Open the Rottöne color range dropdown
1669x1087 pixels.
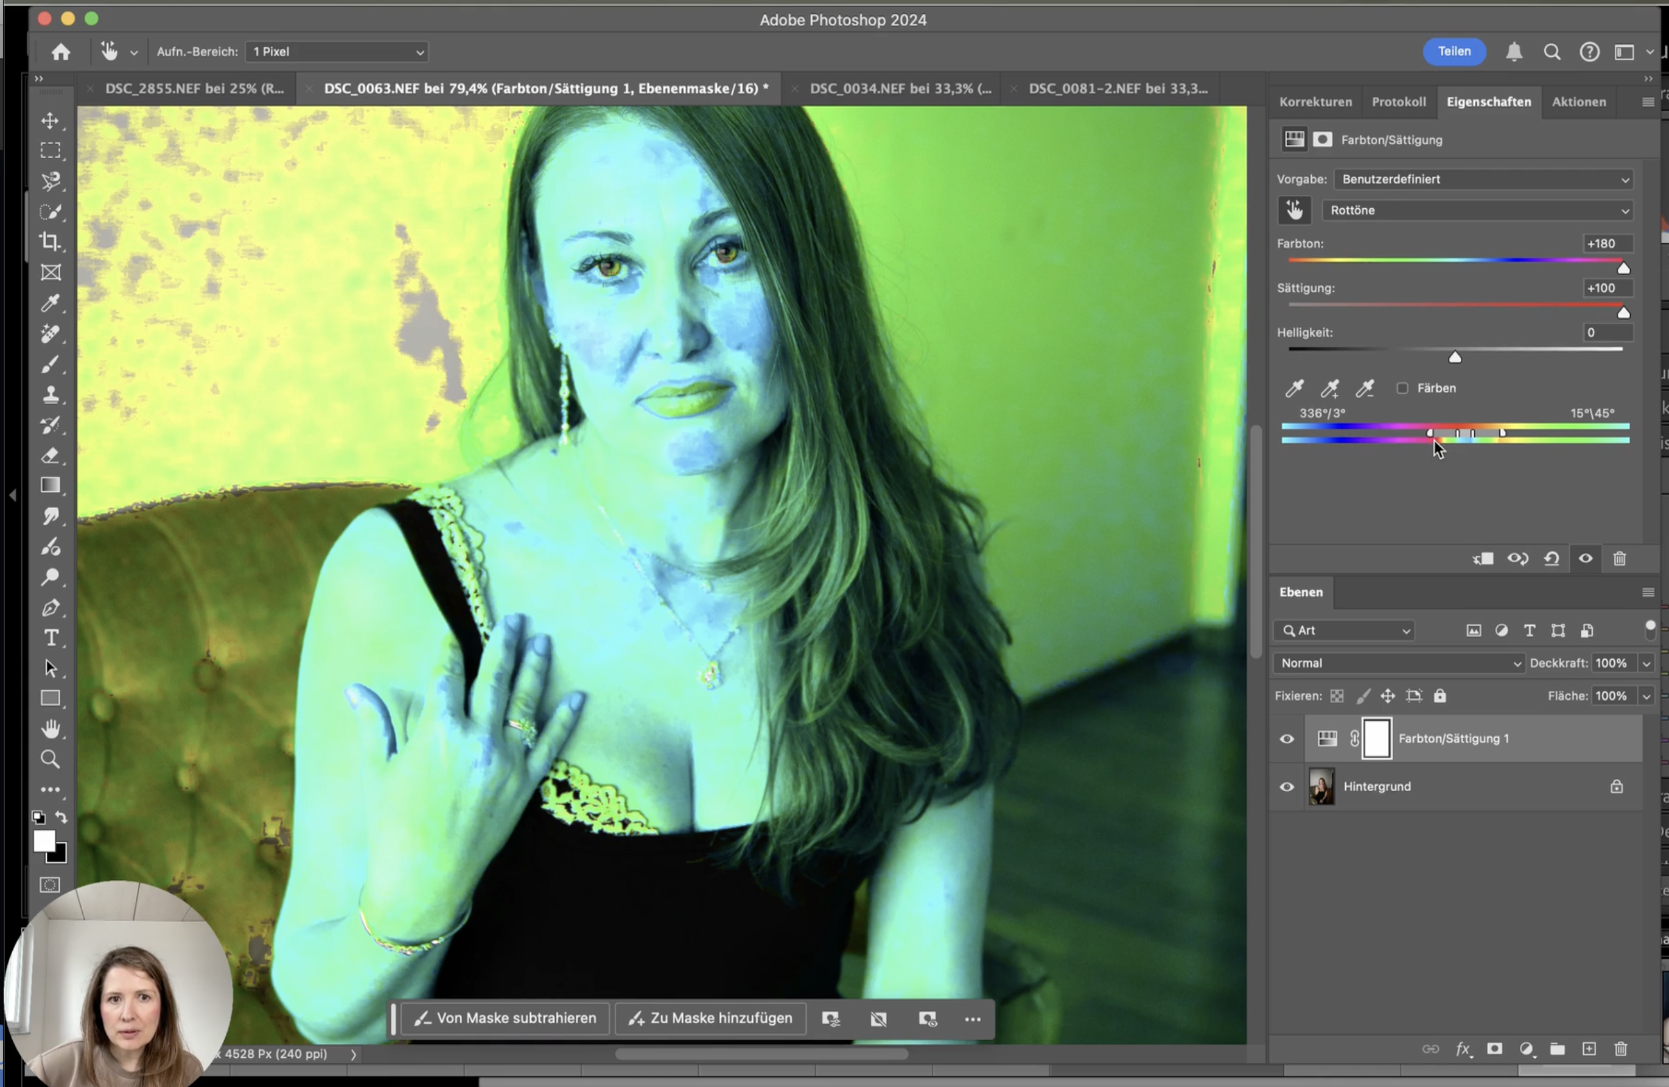(x=1477, y=211)
